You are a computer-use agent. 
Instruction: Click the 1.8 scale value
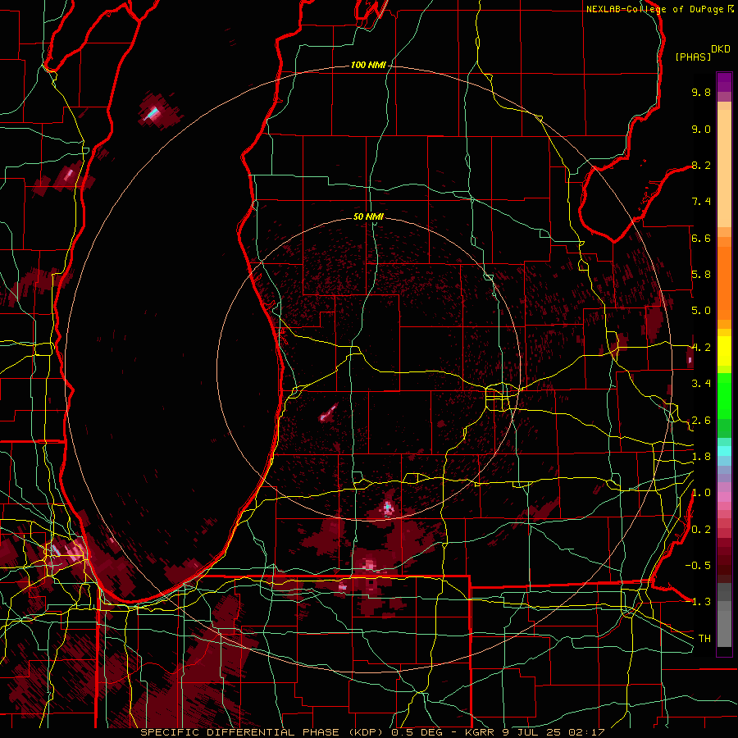click(x=701, y=457)
